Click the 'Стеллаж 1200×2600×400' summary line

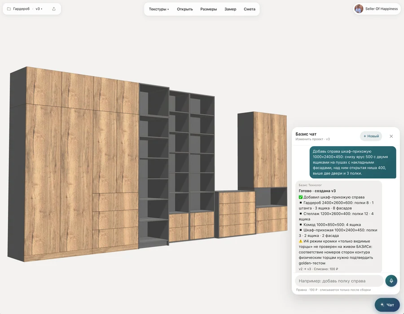point(336,217)
